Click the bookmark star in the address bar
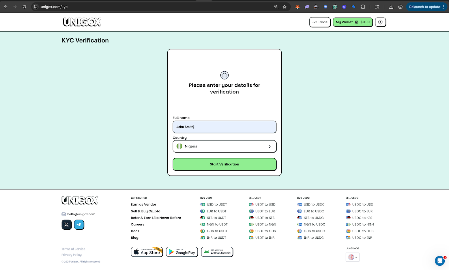The width and height of the screenshot is (449, 270). click(285, 7)
